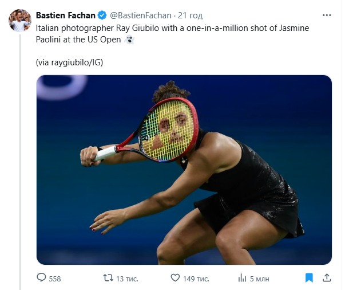Click the share upload icon
This screenshot has height=290, width=349.
coord(327,278)
